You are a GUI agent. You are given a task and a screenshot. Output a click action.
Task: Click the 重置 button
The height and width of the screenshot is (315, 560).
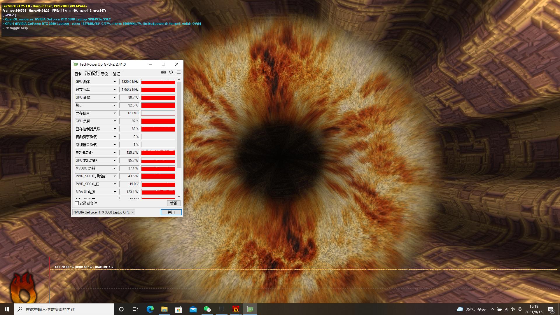click(174, 203)
